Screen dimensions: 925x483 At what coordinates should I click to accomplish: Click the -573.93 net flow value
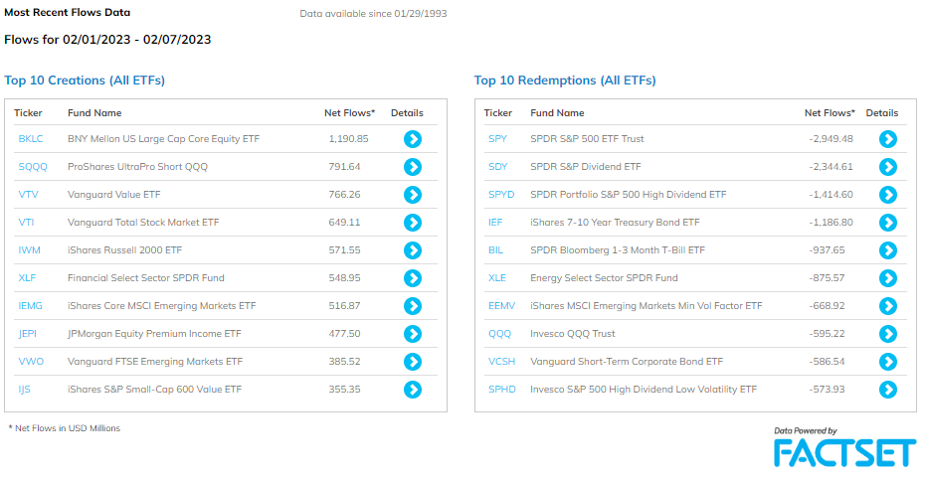827,390
